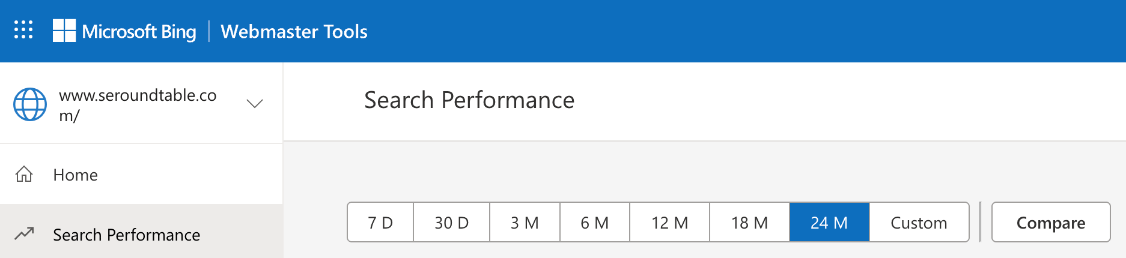Click the Home house icon

tap(24, 175)
